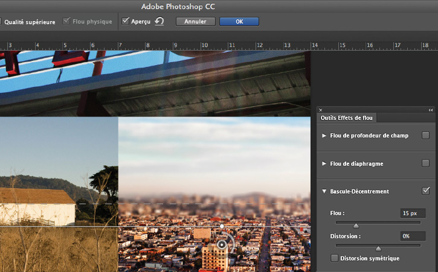This screenshot has width=438, height=272.
Task: Close the blur effects panel with X
Action: (x=321, y=110)
